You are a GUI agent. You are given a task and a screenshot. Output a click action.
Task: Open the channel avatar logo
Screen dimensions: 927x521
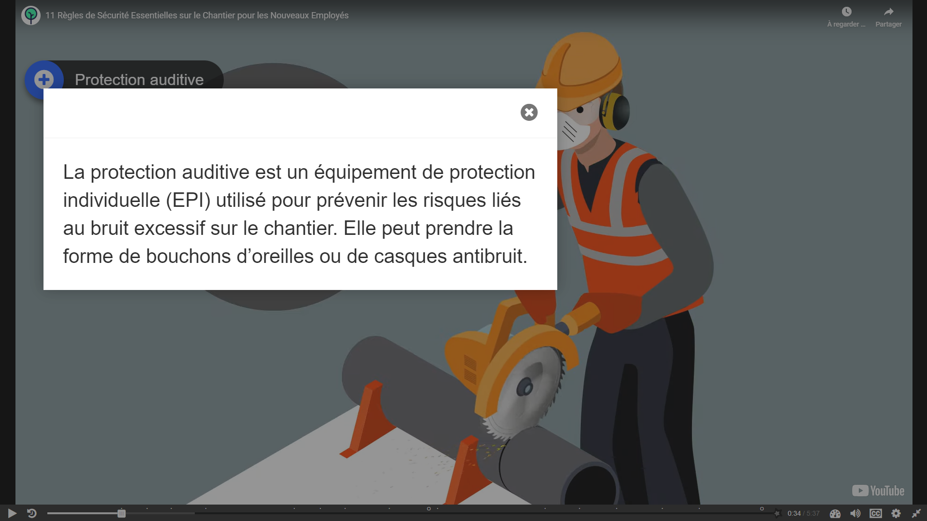pos(31,15)
